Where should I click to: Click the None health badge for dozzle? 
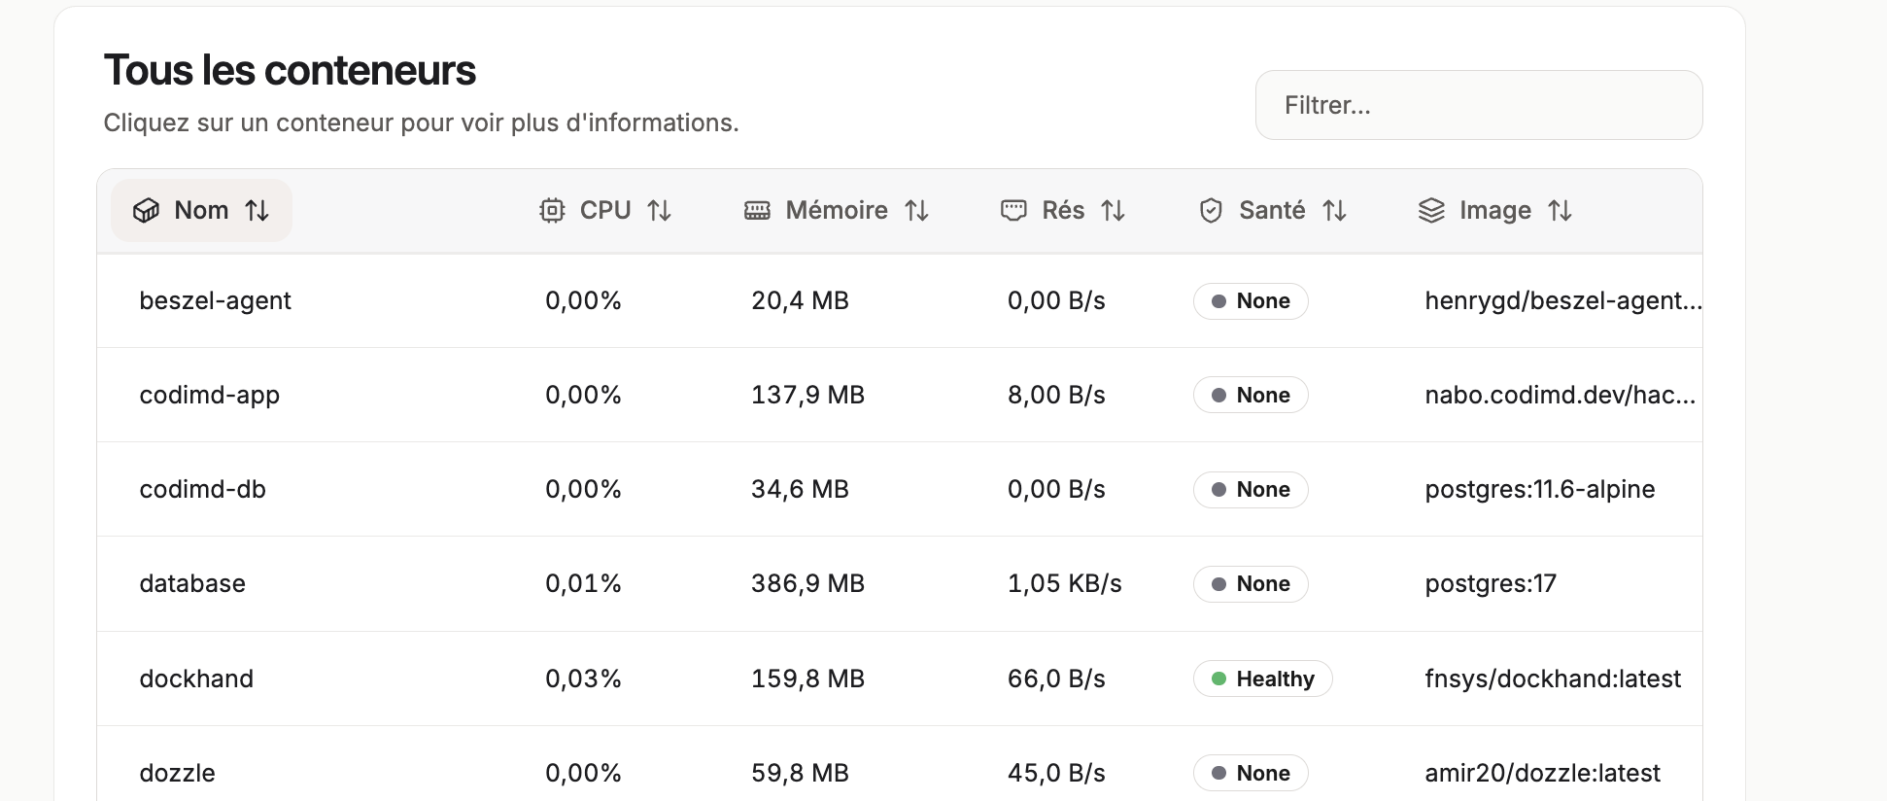[1251, 773]
